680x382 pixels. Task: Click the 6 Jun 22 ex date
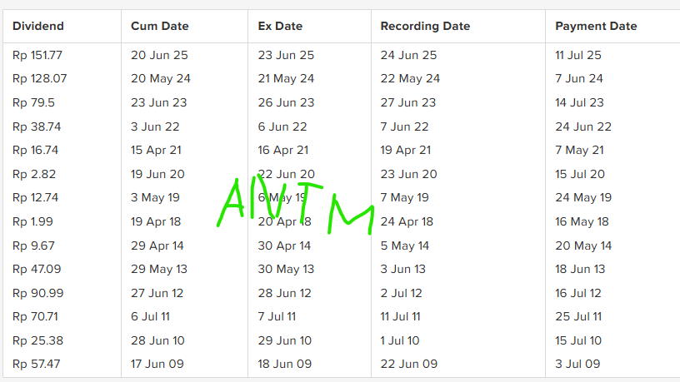[x=282, y=127]
